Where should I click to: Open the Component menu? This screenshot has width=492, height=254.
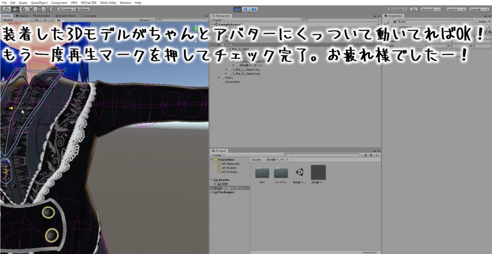59,2
